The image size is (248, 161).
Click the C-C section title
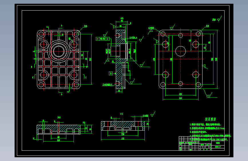click(x=122, y=114)
